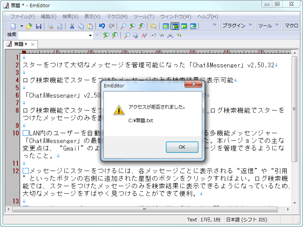
Task: Open an existing file
Action: [x=30, y=26]
